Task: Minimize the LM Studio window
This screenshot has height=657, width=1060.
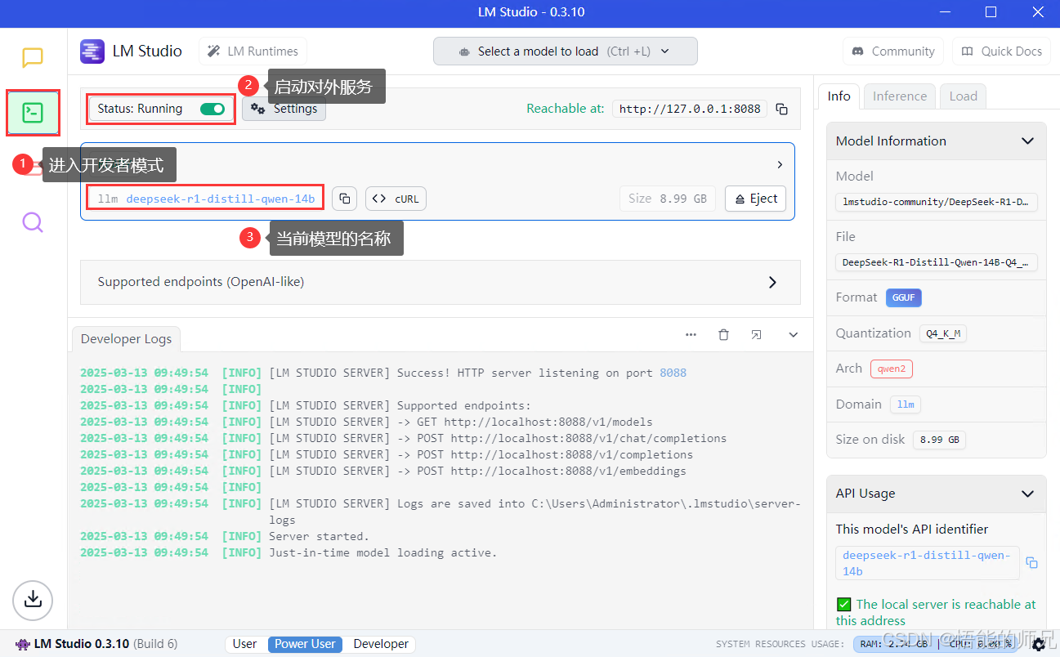Action: [945, 12]
